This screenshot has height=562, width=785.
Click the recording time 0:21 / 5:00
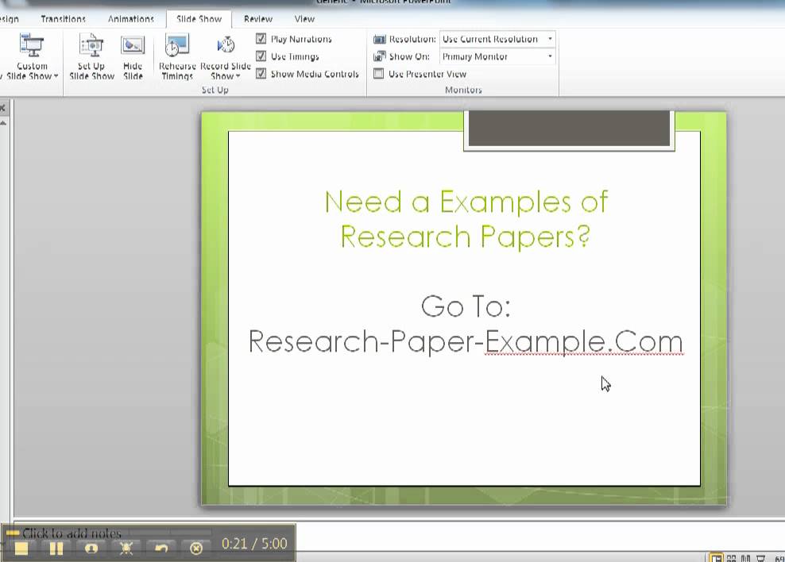pyautogui.click(x=254, y=544)
